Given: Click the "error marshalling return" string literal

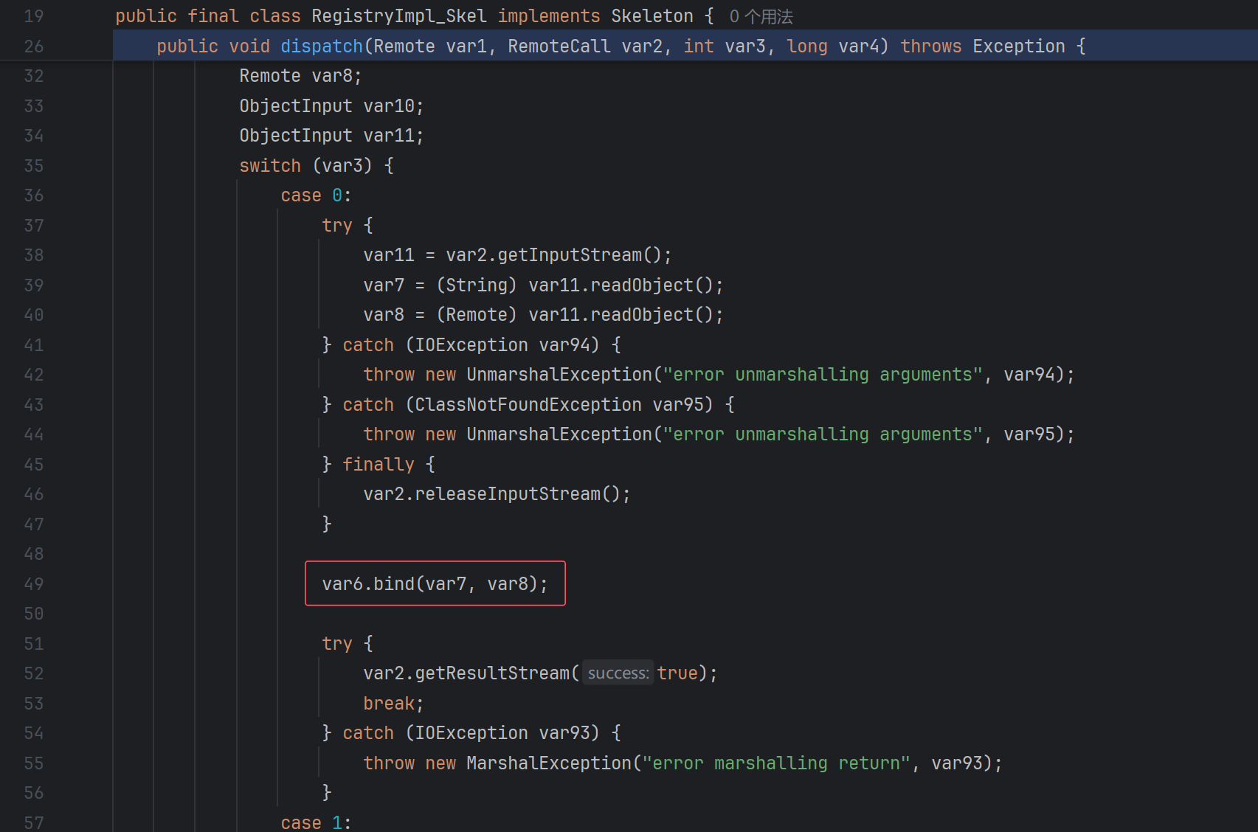Looking at the screenshot, I should (x=775, y=763).
